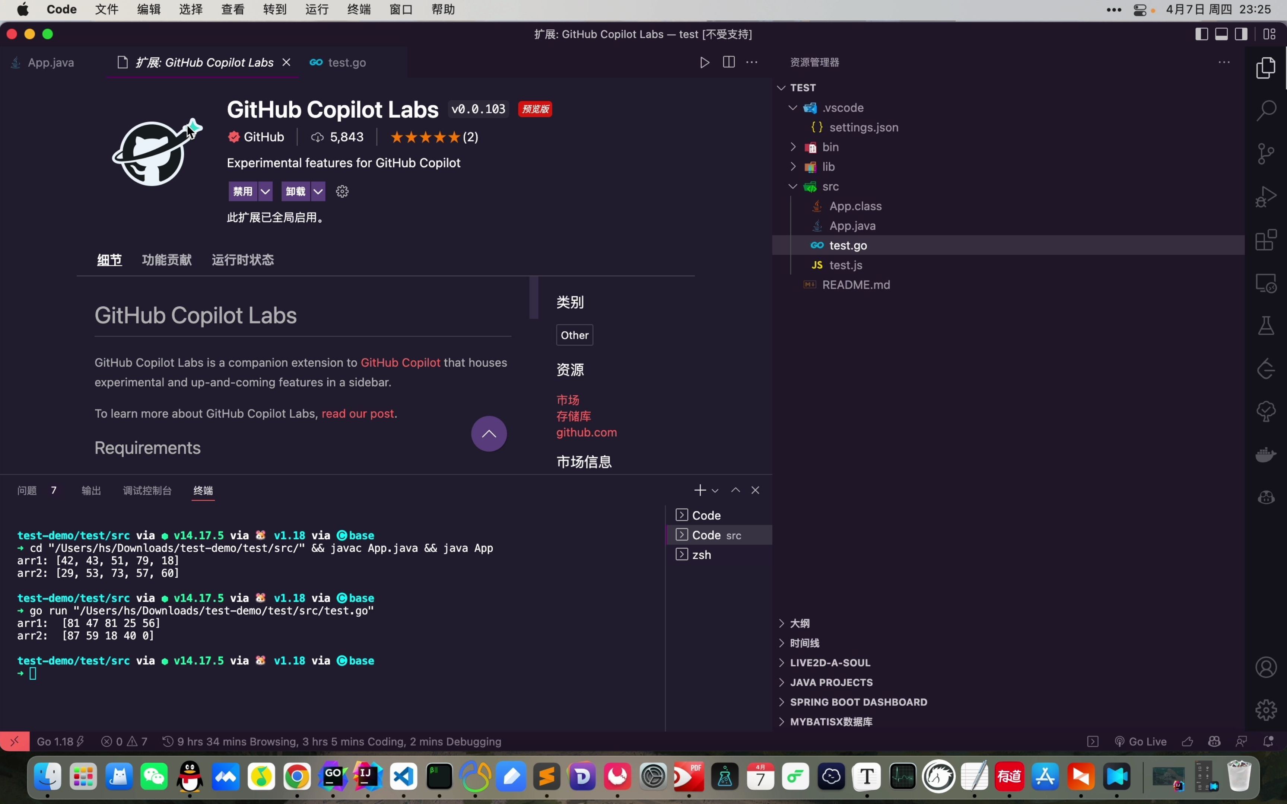Open the Extensions view in activity bar
This screenshot has width=1287, height=804.
click(1266, 240)
